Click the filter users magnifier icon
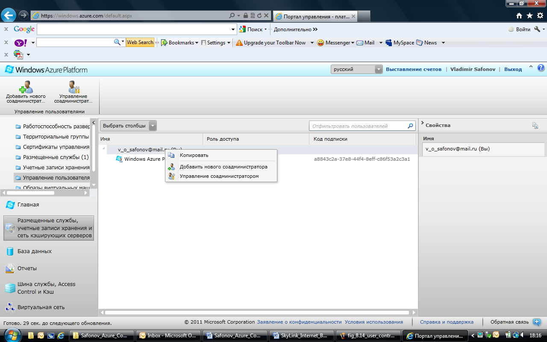The width and height of the screenshot is (547, 342). 411,126
